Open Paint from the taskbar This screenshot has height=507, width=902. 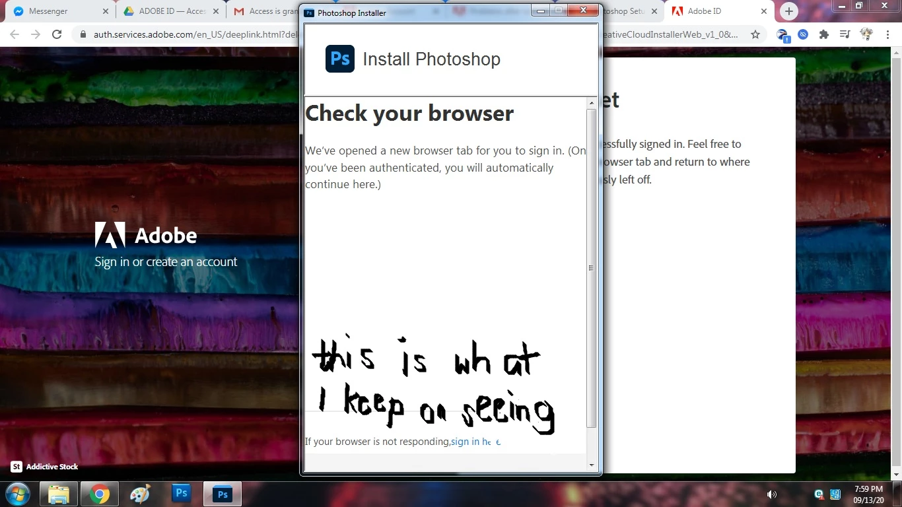click(x=140, y=494)
